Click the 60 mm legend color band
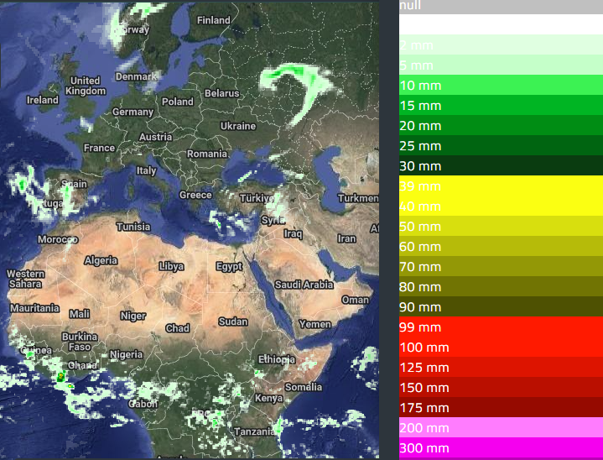The image size is (603, 460). tap(501, 247)
